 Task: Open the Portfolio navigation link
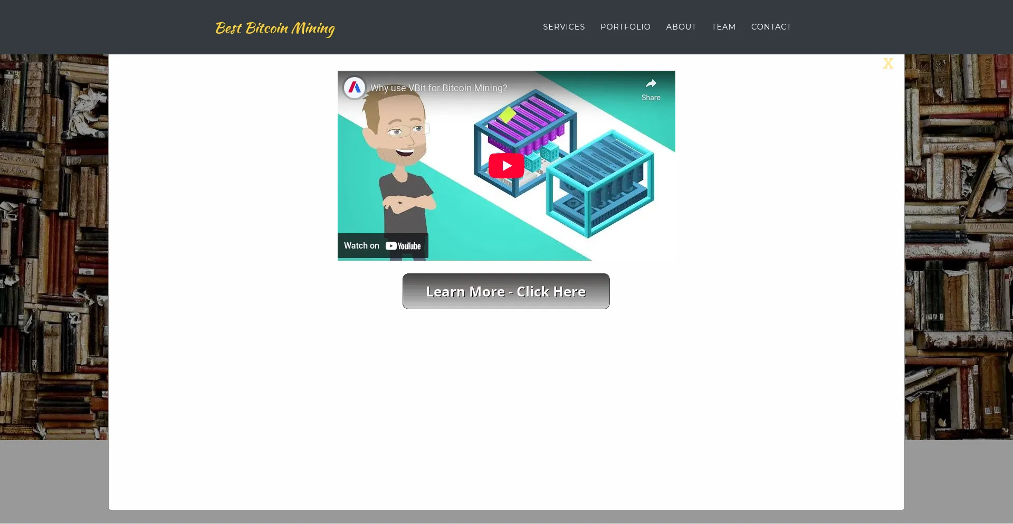tap(625, 27)
